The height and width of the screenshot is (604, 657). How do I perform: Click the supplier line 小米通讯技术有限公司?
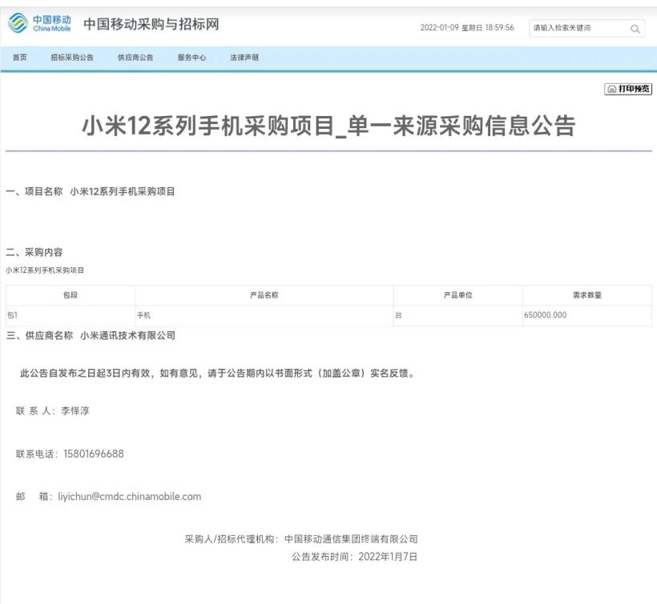click(128, 335)
